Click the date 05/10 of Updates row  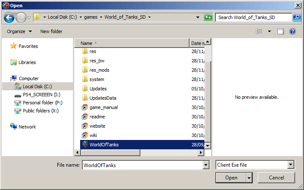click(198, 89)
